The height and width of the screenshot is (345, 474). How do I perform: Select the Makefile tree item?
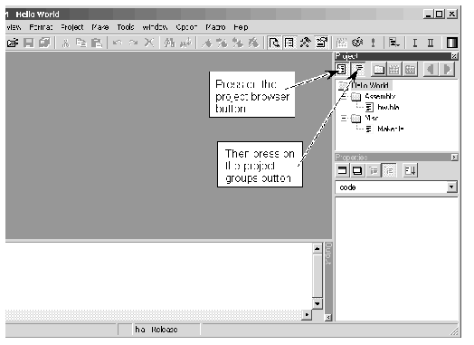390,129
